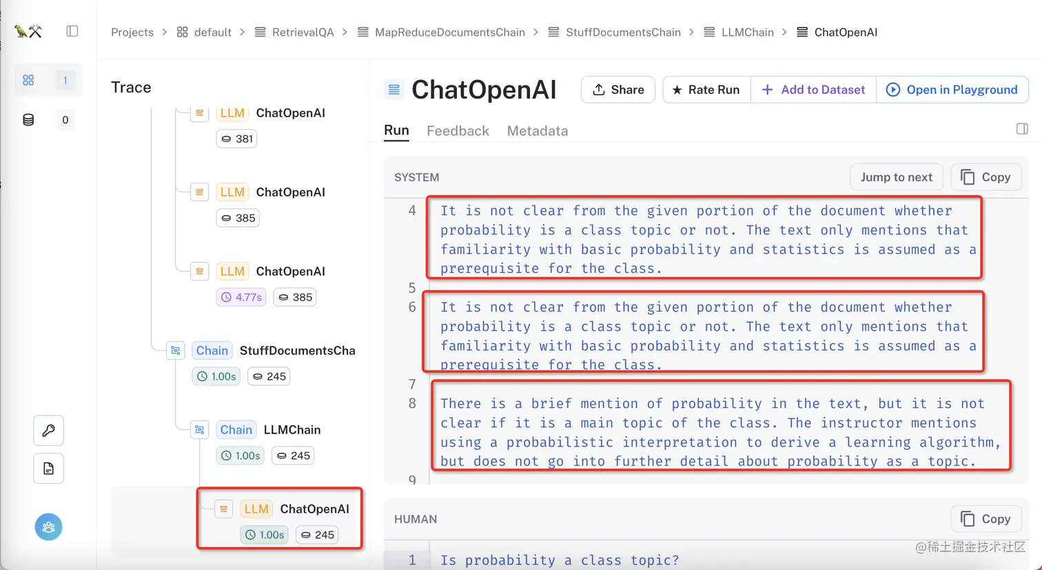Jump to next message in SYSTEM

coord(896,177)
